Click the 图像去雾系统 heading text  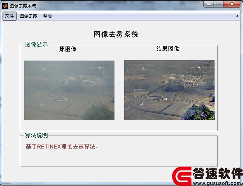[x=116, y=34]
